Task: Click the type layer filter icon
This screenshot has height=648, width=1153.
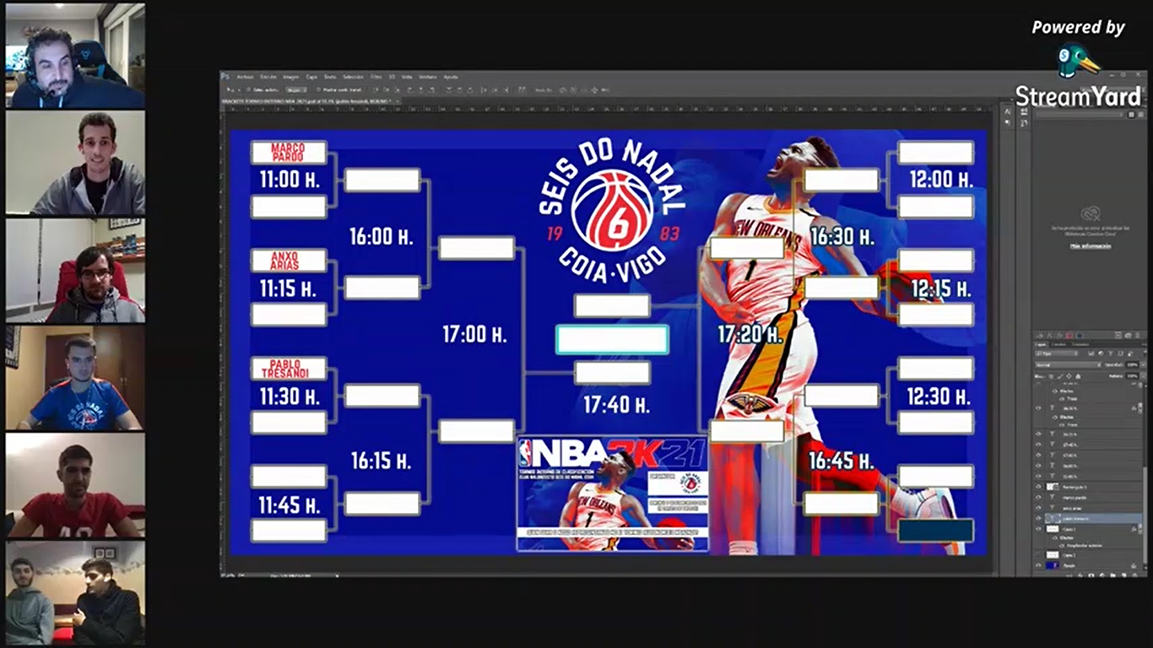Action: (x=1111, y=354)
